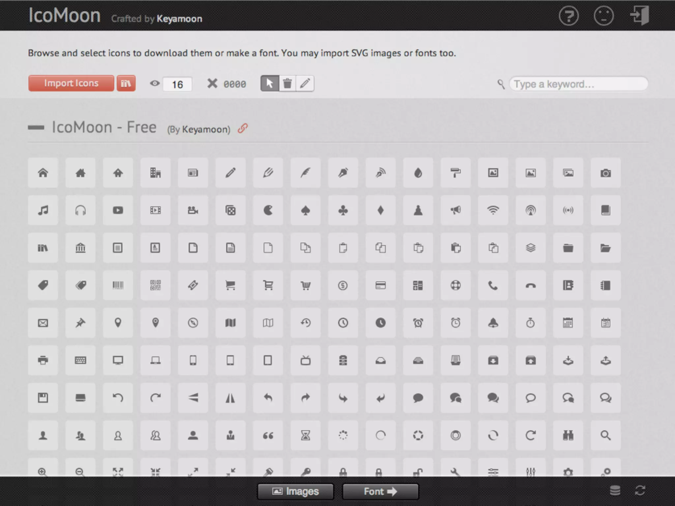Click the Import Icons button
Screen dimensions: 675x506
click(x=71, y=83)
